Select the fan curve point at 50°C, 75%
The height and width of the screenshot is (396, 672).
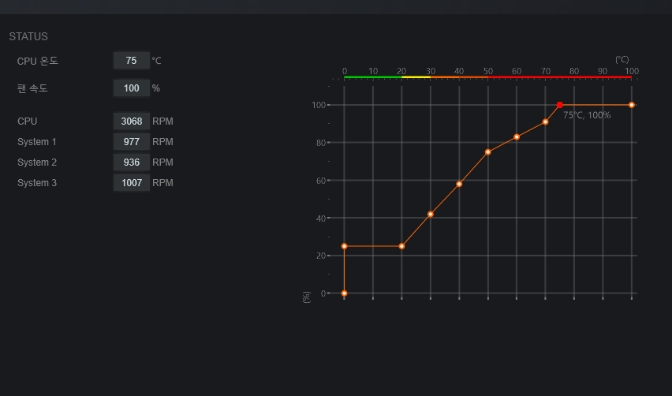pyautogui.click(x=487, y=152)
